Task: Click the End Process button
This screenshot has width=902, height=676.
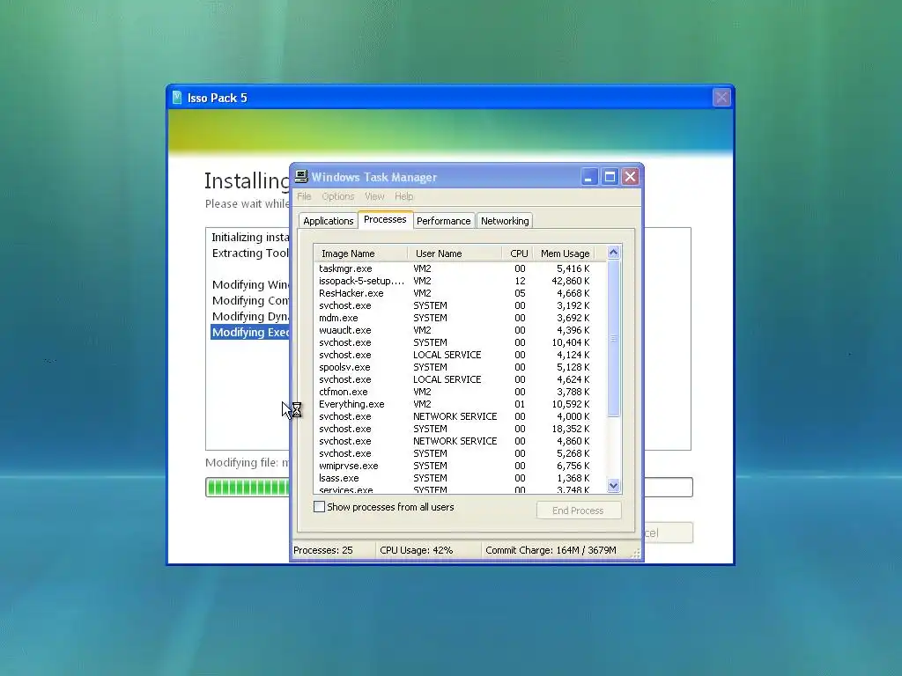Action: (578, 511)
